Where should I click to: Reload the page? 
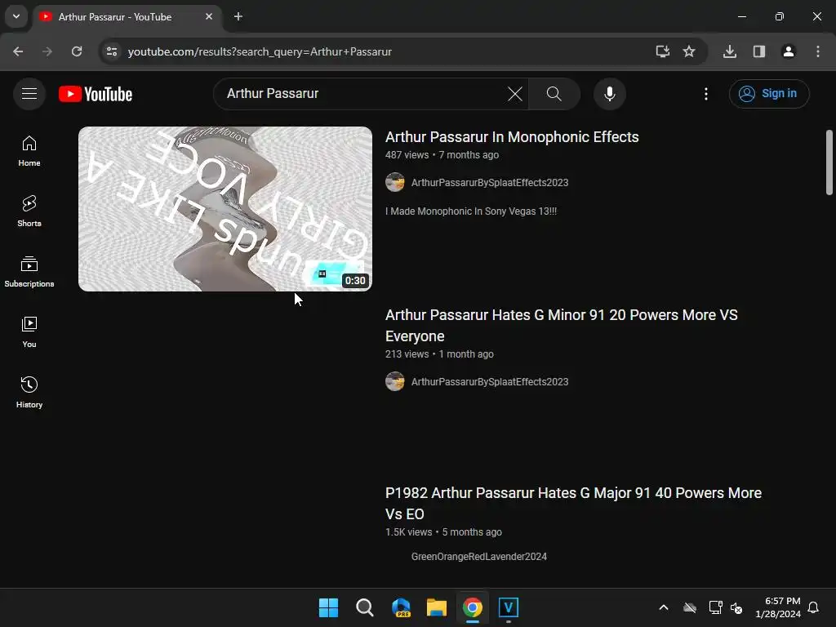(x=77, y=51)
